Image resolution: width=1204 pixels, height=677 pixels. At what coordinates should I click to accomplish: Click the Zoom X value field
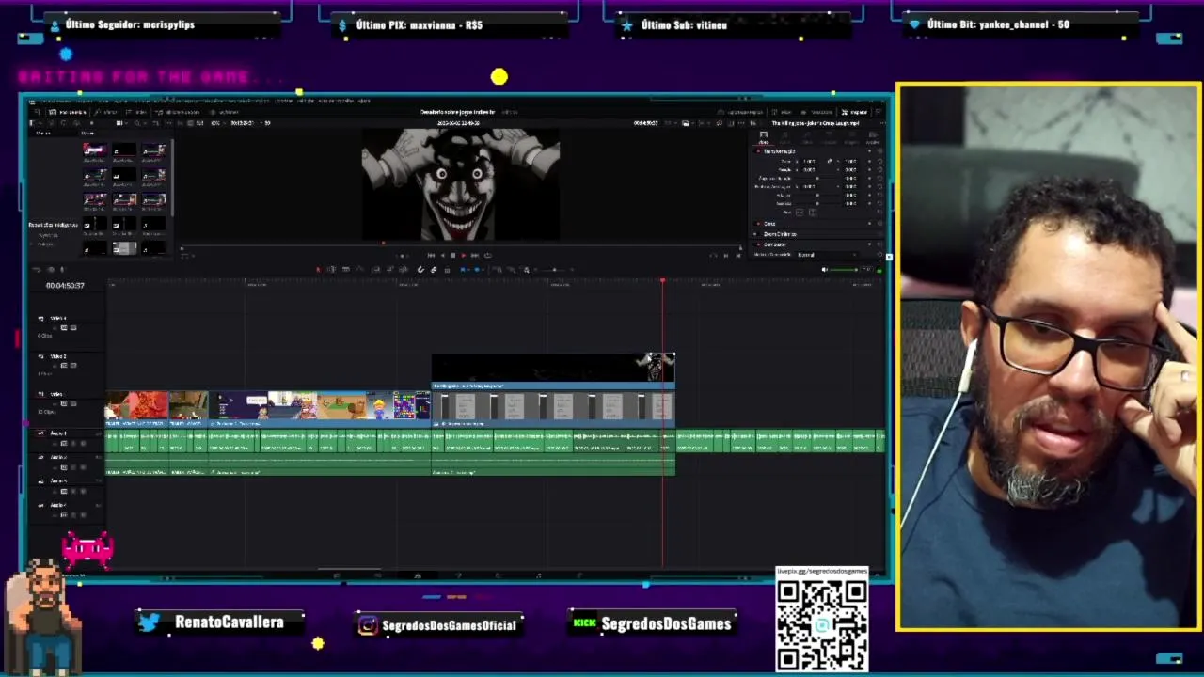(x=809, y=161)
